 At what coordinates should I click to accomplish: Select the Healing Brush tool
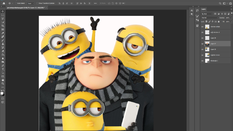click(3, 37)
